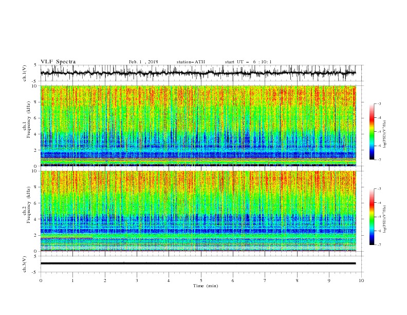Click the "ch.1(V)" voltage axis label
The image size is (407, 315).
[x=25, y=73]
